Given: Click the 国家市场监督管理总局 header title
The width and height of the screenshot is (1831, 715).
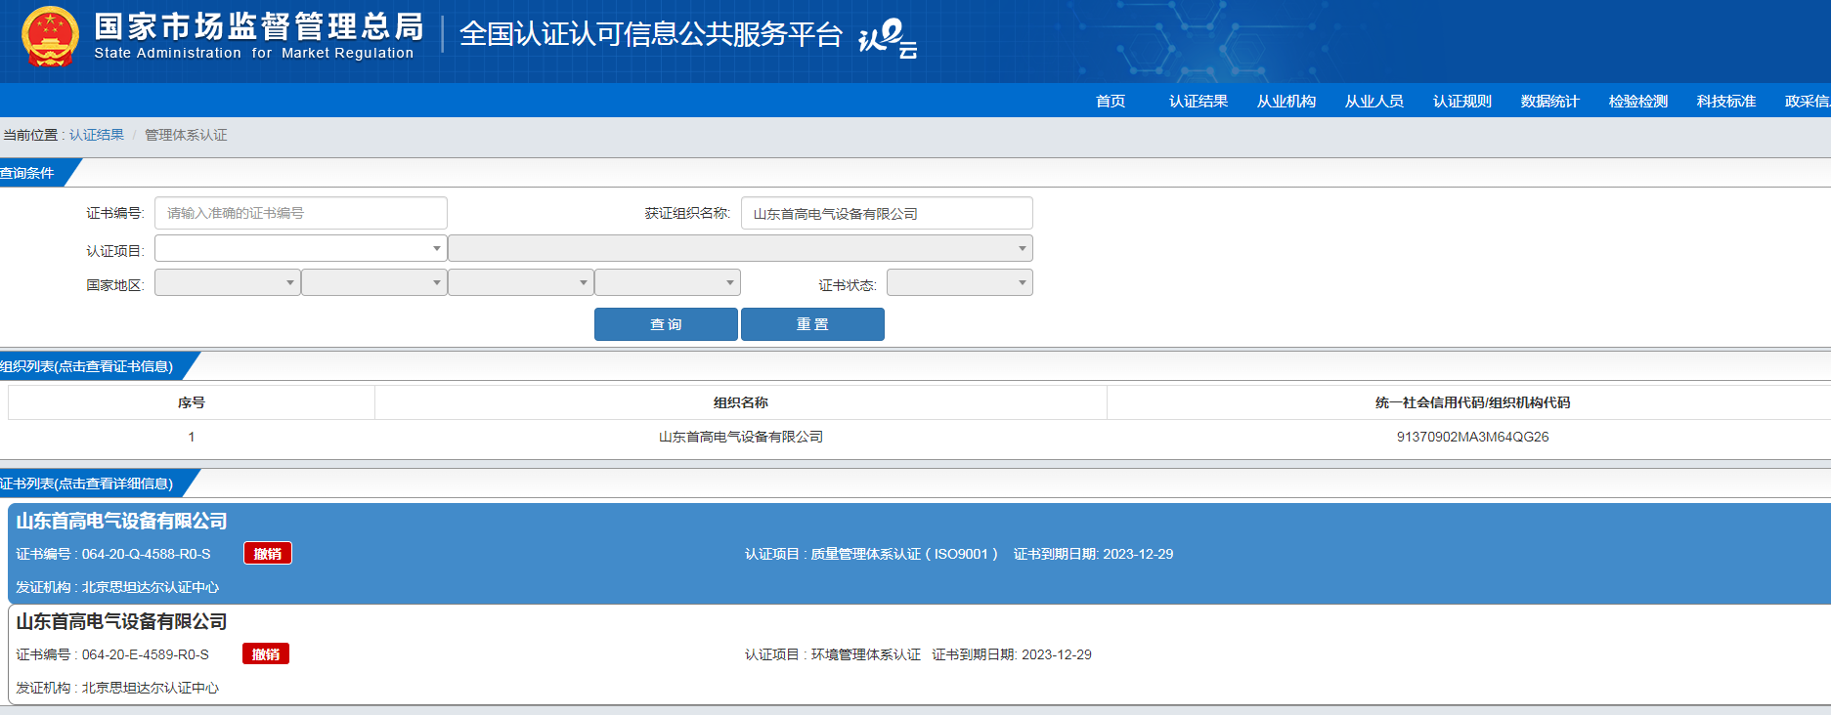Looking at the screenshot, I should click(x=259, y=26).
